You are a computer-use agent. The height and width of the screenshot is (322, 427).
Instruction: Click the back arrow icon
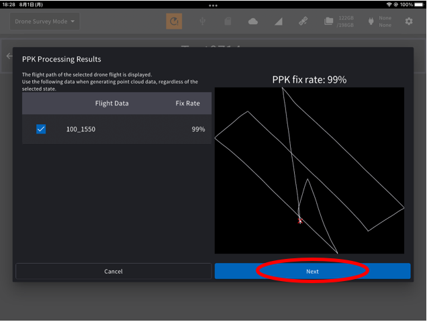(x=9, y=56)
